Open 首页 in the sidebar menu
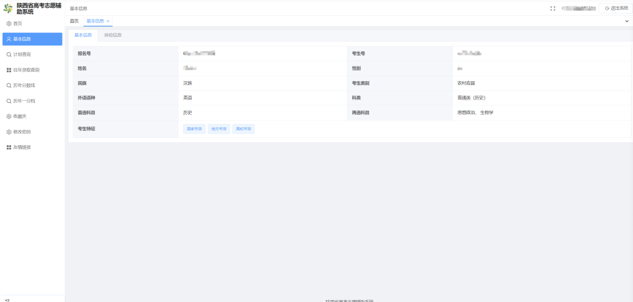This screenshot has height=302, width=633. click(x=32, y=24)
